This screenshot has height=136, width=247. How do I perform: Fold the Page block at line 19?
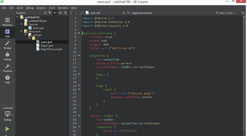tap(79, 86)
